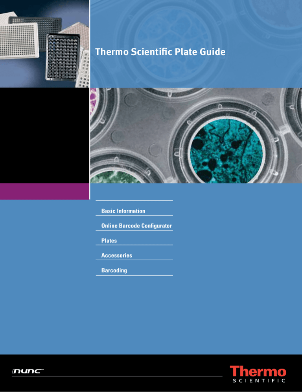Jump to the Barcoding section
This screenshot has width=302, height=392.
tap(114, 271)
